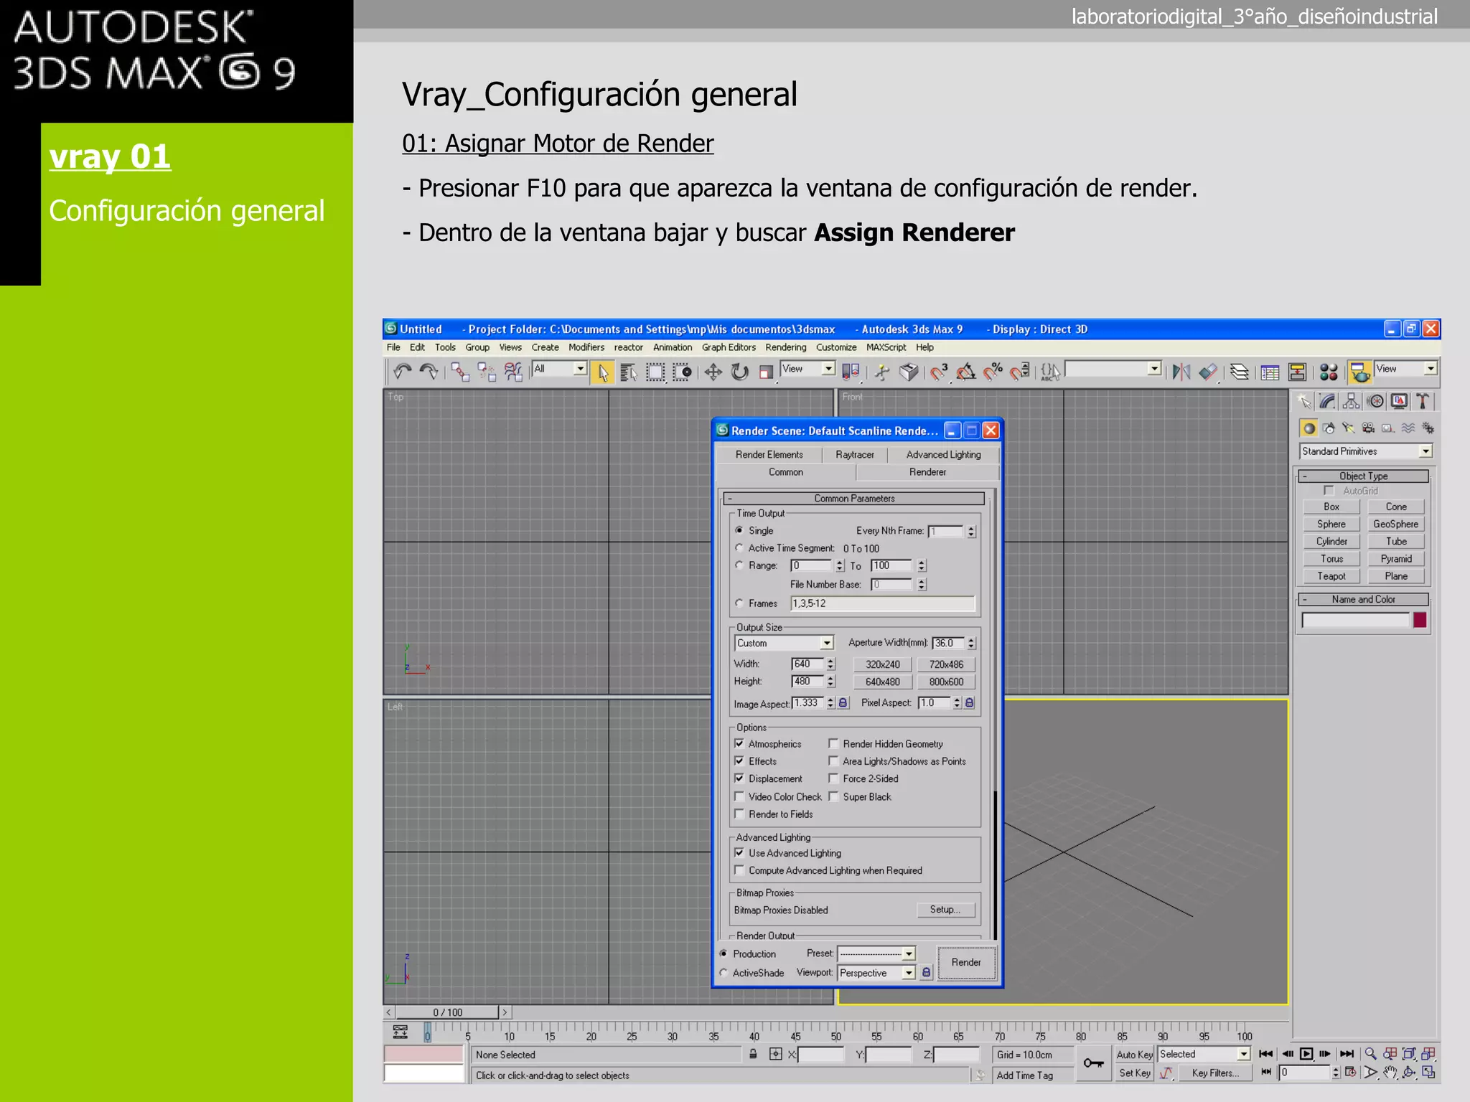Viewport: 1470px width, 1102px height.
Task: Activate the Select and Scale tool
Action: pyautogui.click(x=766, y=372)
